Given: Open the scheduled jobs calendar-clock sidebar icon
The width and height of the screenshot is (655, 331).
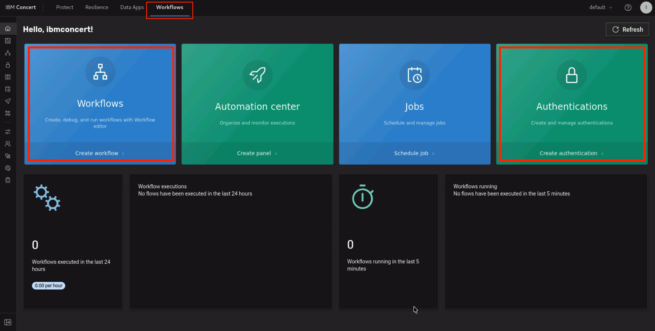Looking at the screenshot, I should pyautogui.click(x=8, y=89).
